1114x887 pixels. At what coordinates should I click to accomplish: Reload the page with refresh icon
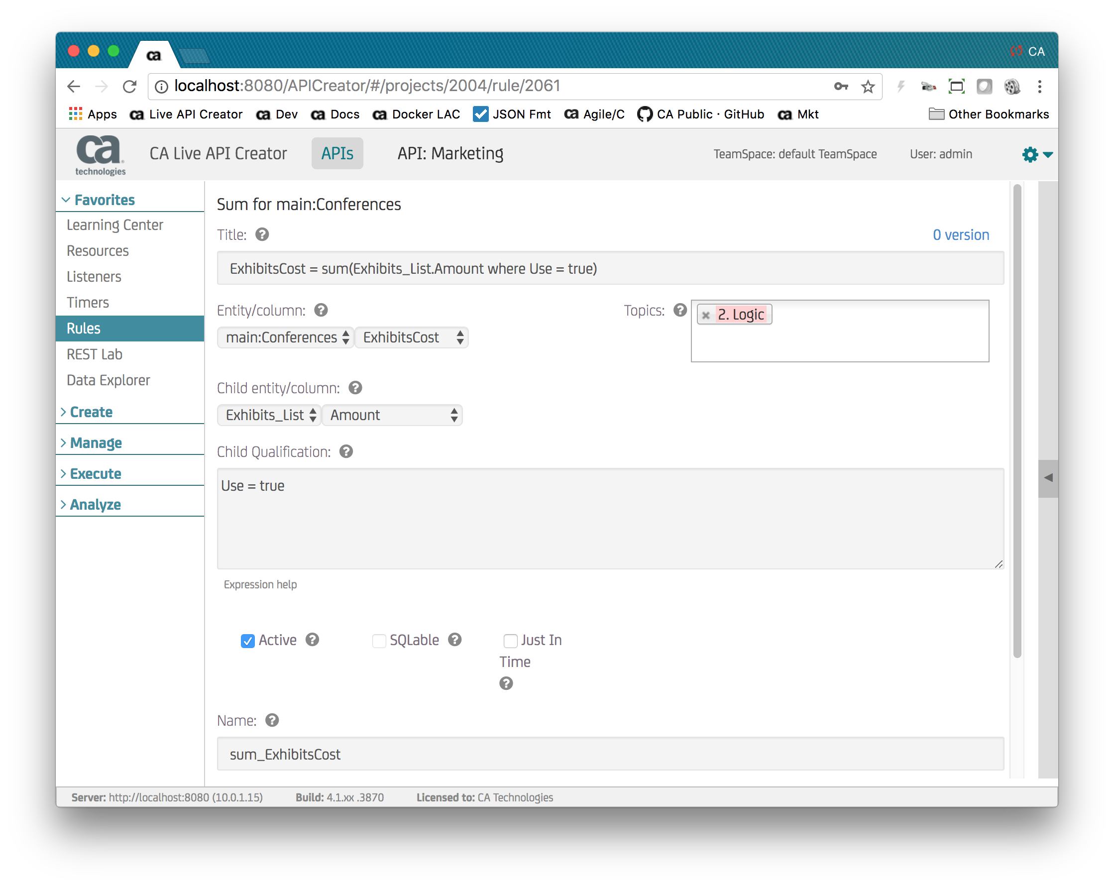pos(130,86)
